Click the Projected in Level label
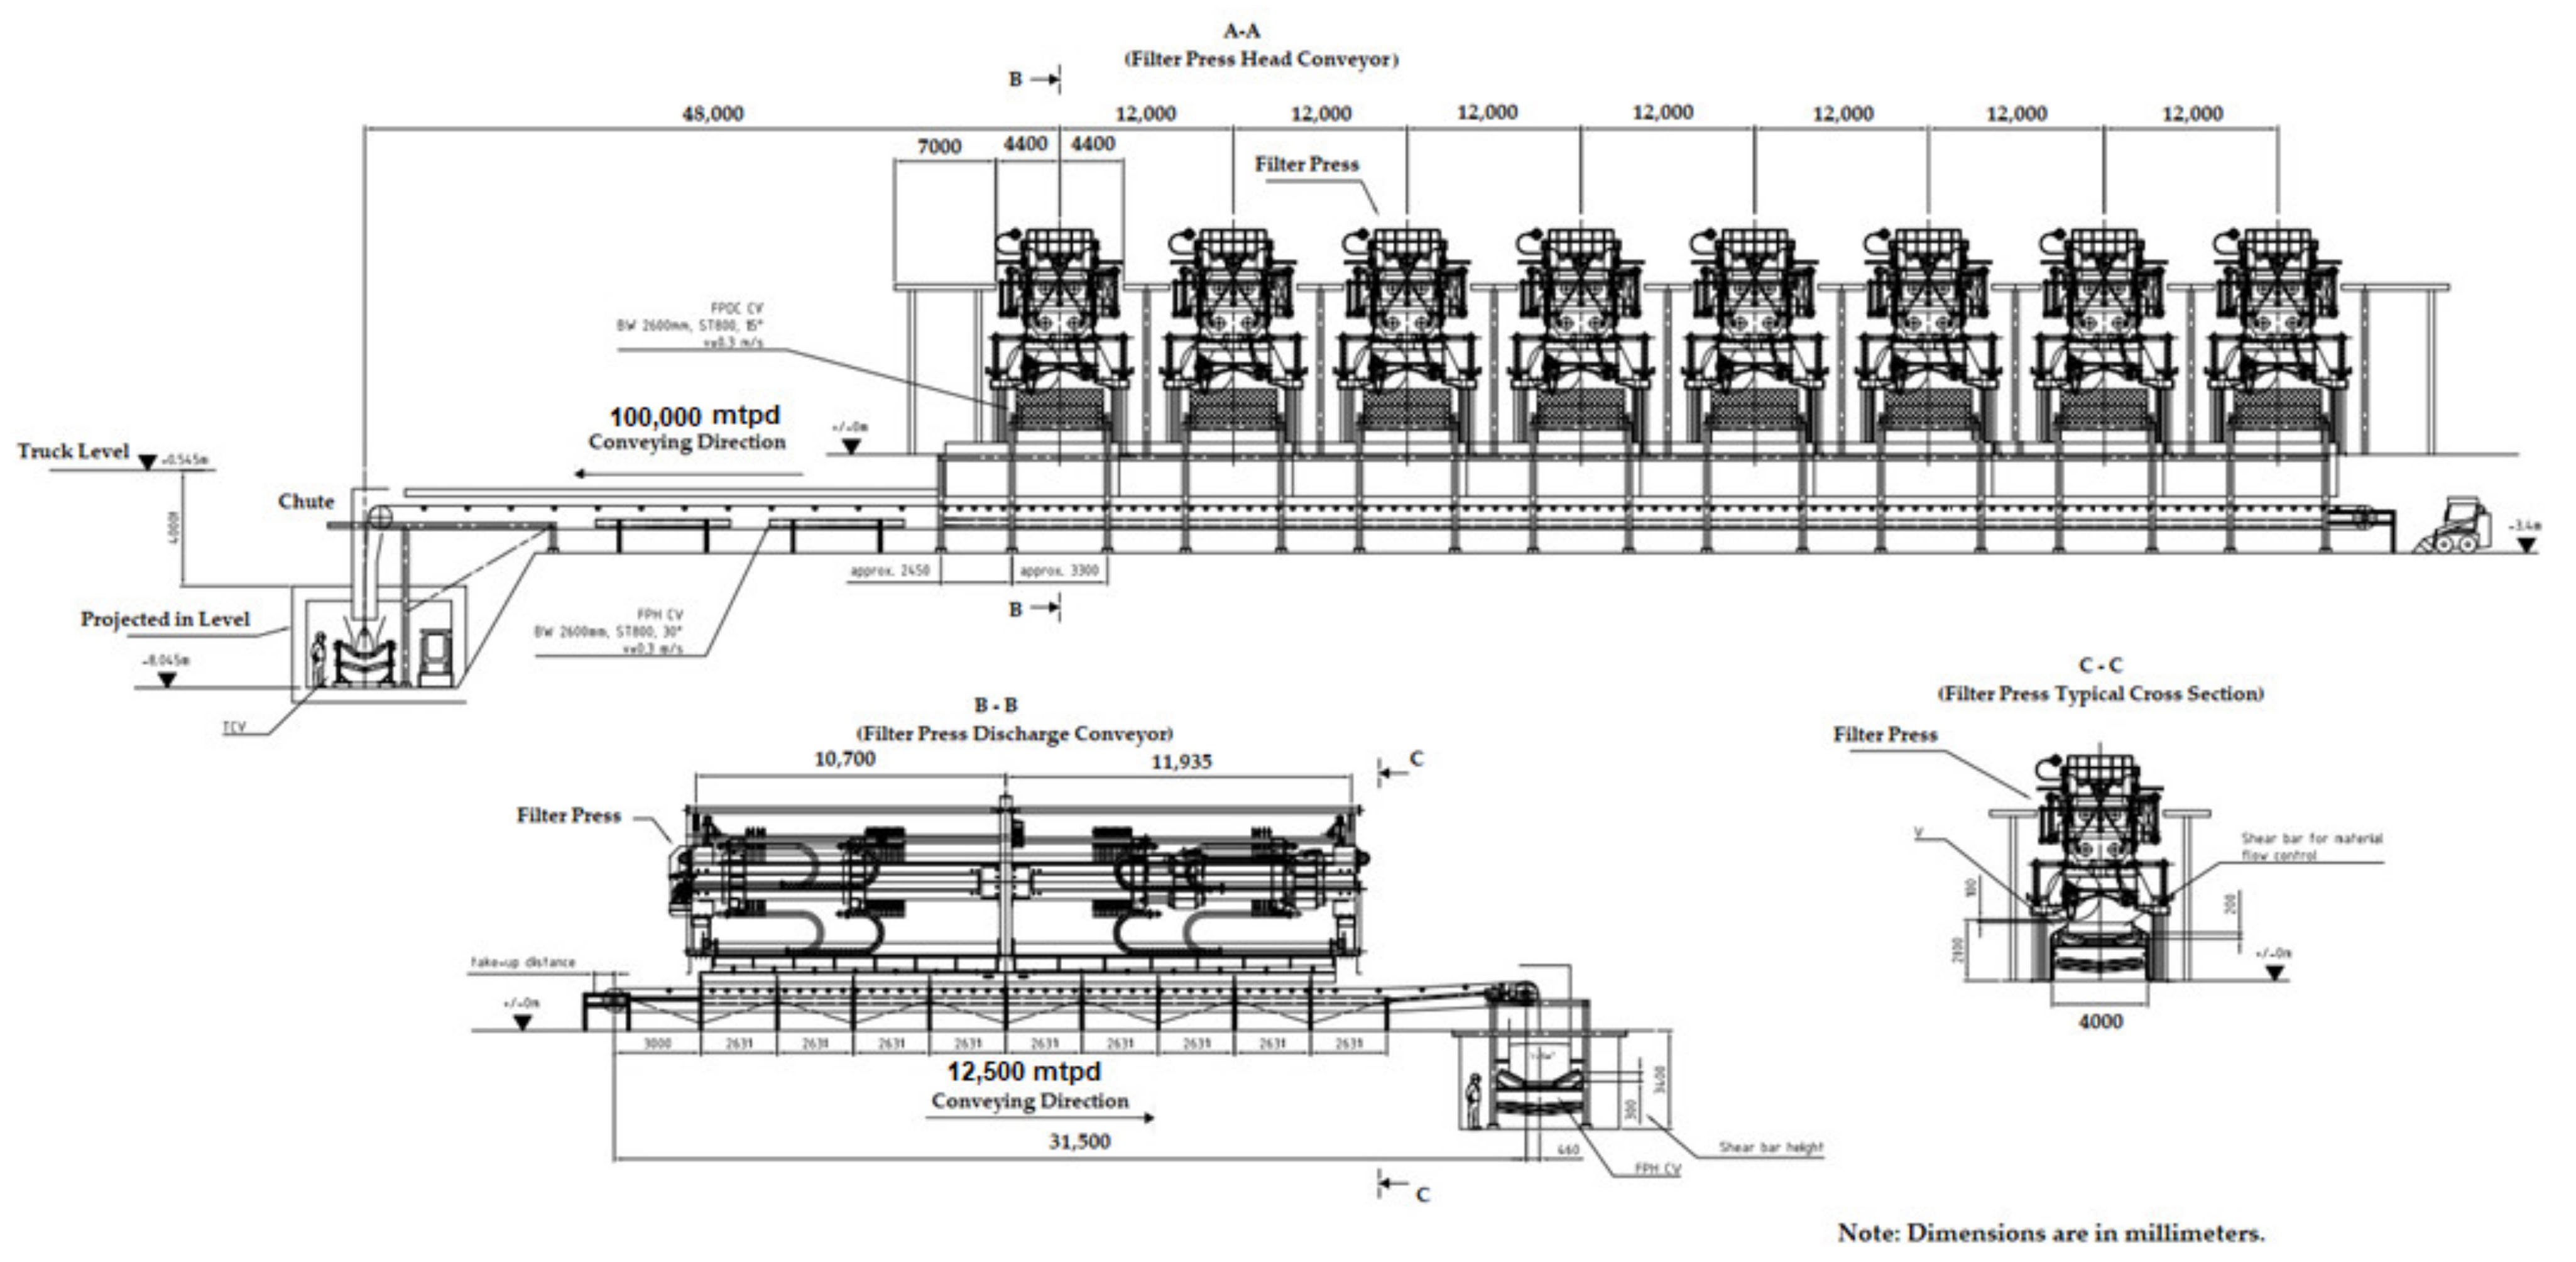Viewport: 2576px width, 1262px height. (x=165, y=619)
